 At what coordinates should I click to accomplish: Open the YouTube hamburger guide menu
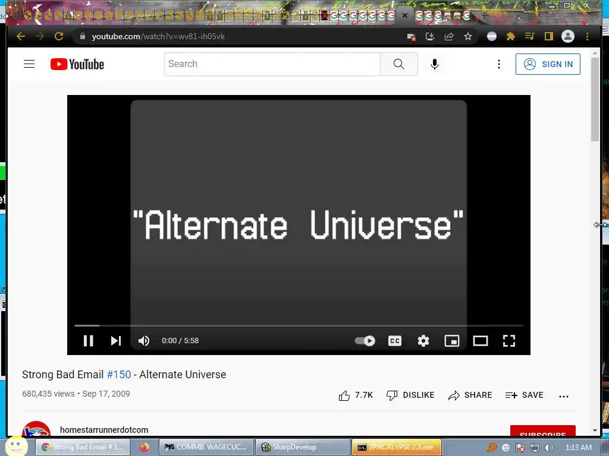[29, 64]
